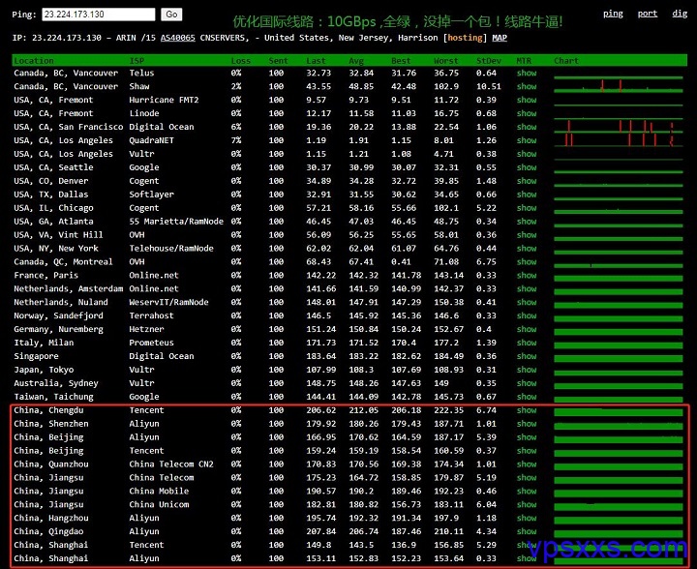Show MTR for Atlanta RamNode row
This screenshot has width=697, height=569.
click(x=527, y=222)
